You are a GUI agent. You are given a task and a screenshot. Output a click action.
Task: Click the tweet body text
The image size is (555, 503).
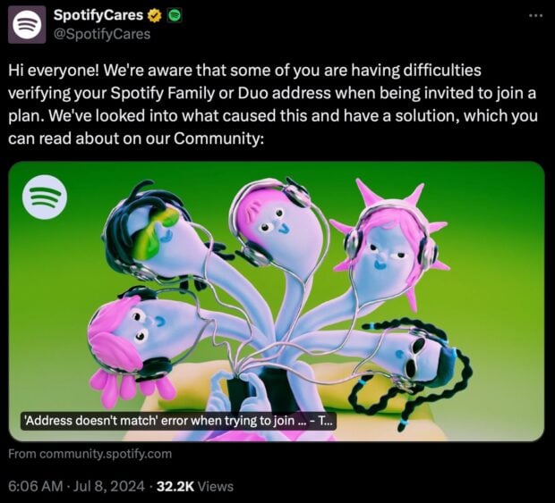coord(273,105)
